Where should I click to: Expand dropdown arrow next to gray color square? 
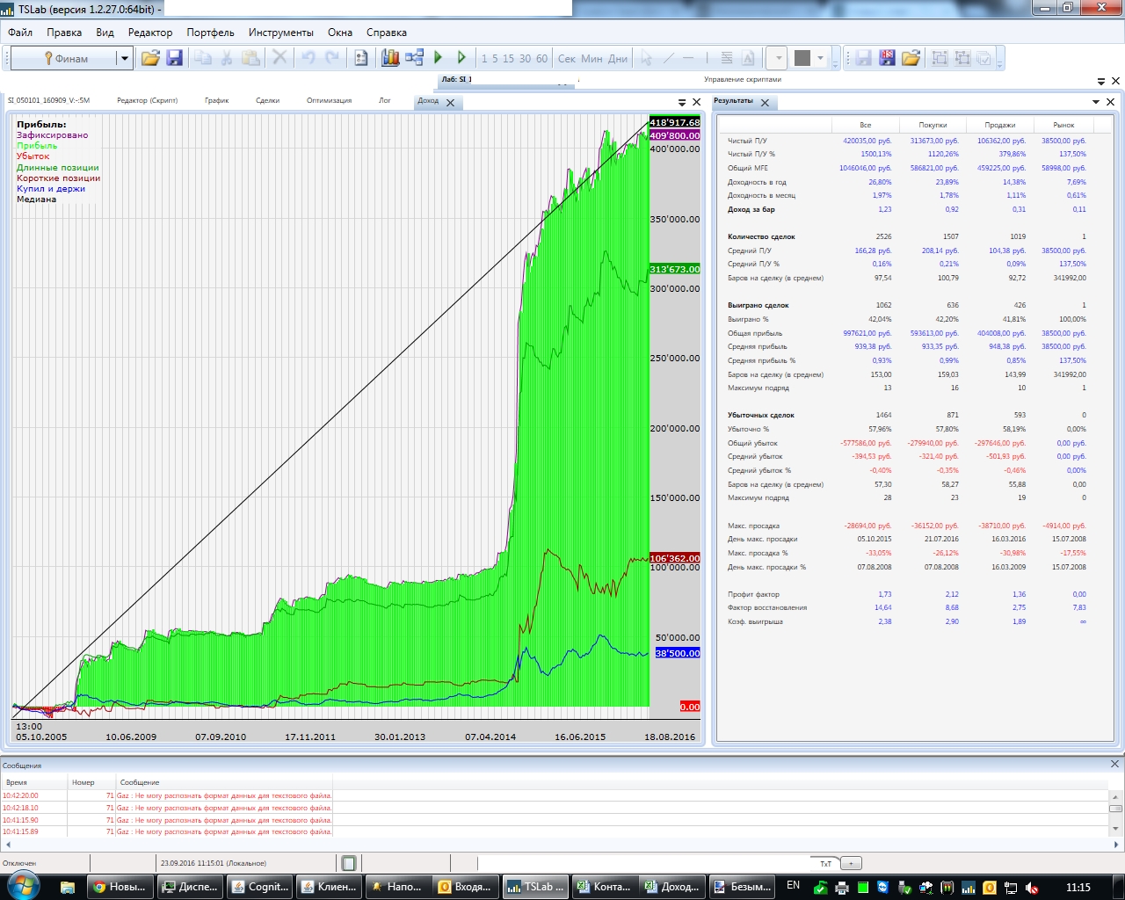(x=821, y=59)
